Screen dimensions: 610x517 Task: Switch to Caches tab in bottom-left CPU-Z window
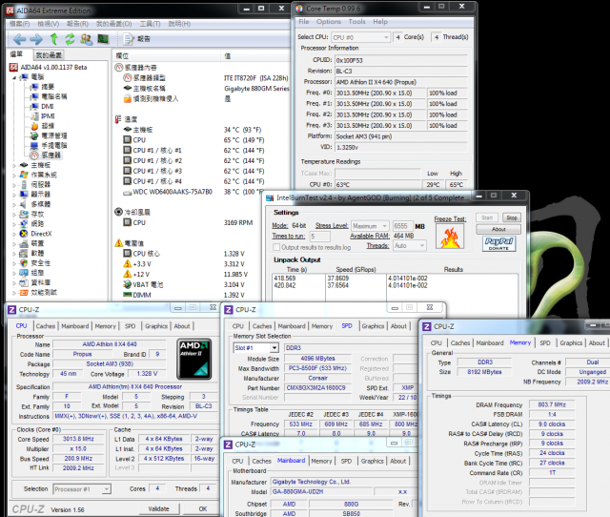(x=46, y=326)
